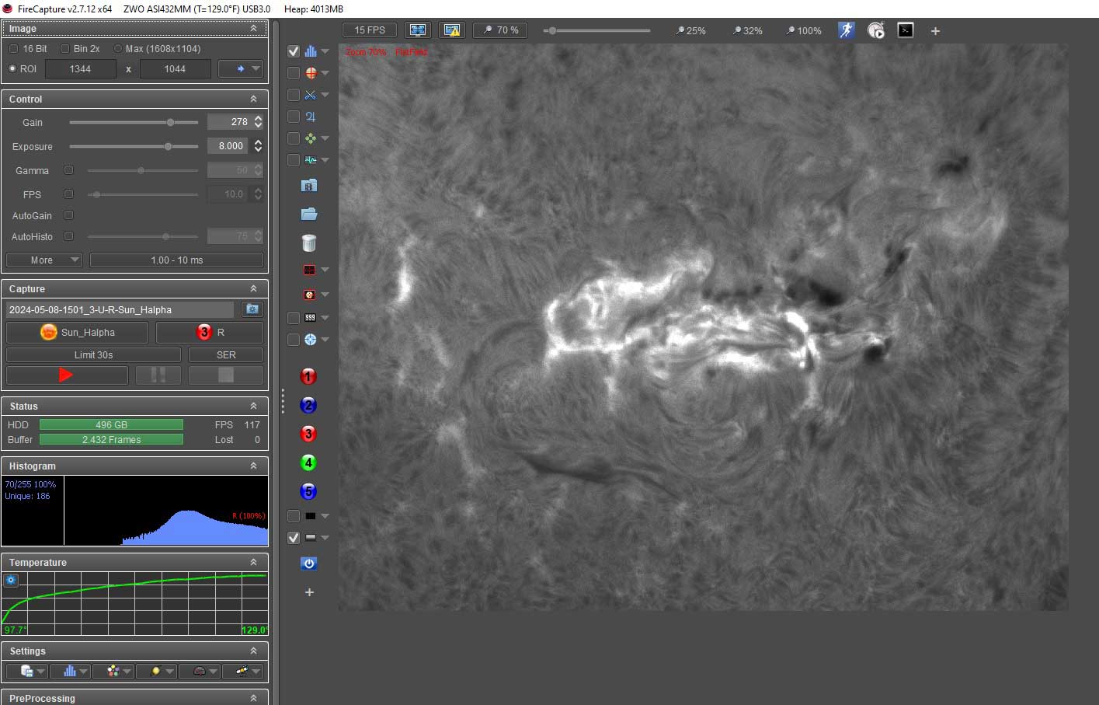Click the running man icon in top toolbar

(846, 30)
